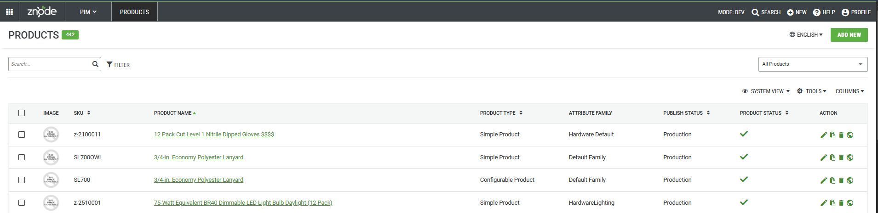
Task: Click the New plus icon in header
Action: coord(790,12)
